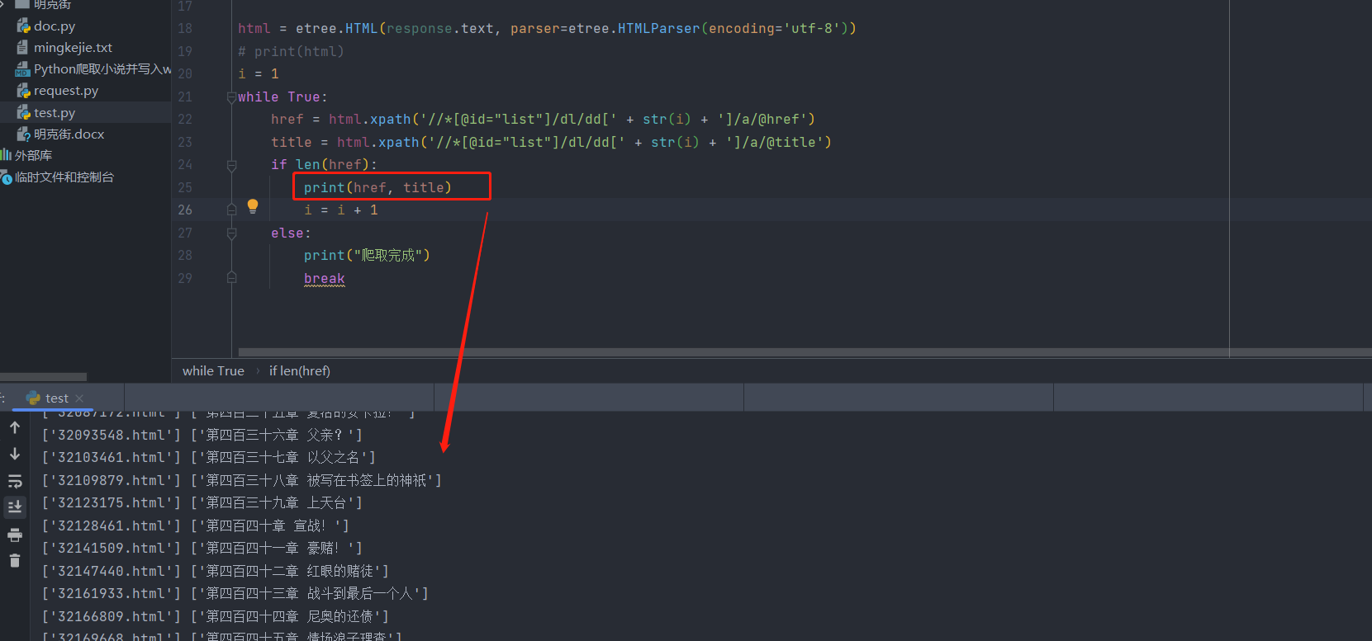Click the print icon in run toolbar
The width and height of the screenshot is (1372, 641).
15,535
